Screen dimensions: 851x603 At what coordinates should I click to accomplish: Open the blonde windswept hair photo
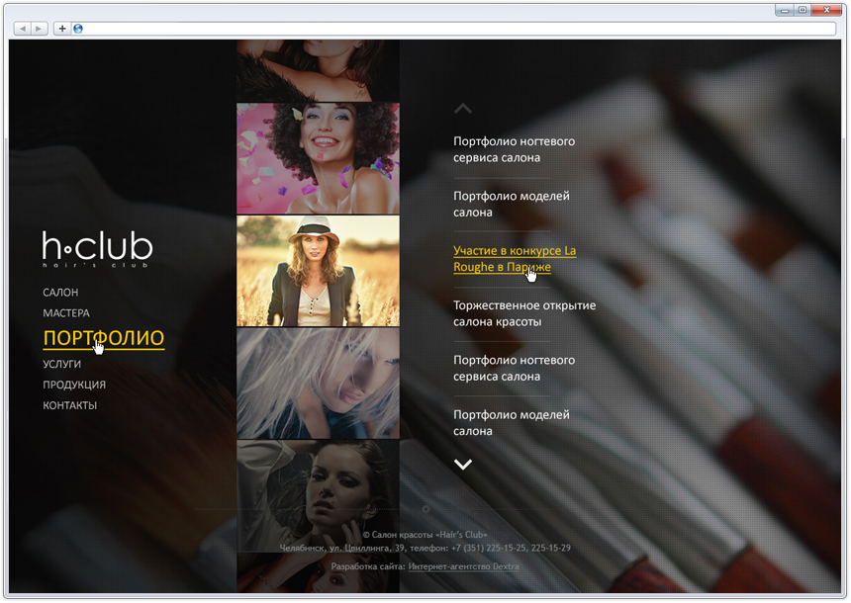click(318, 384)
